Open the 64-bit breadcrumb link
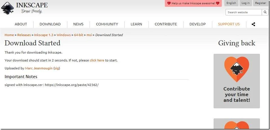 [79, 35]
